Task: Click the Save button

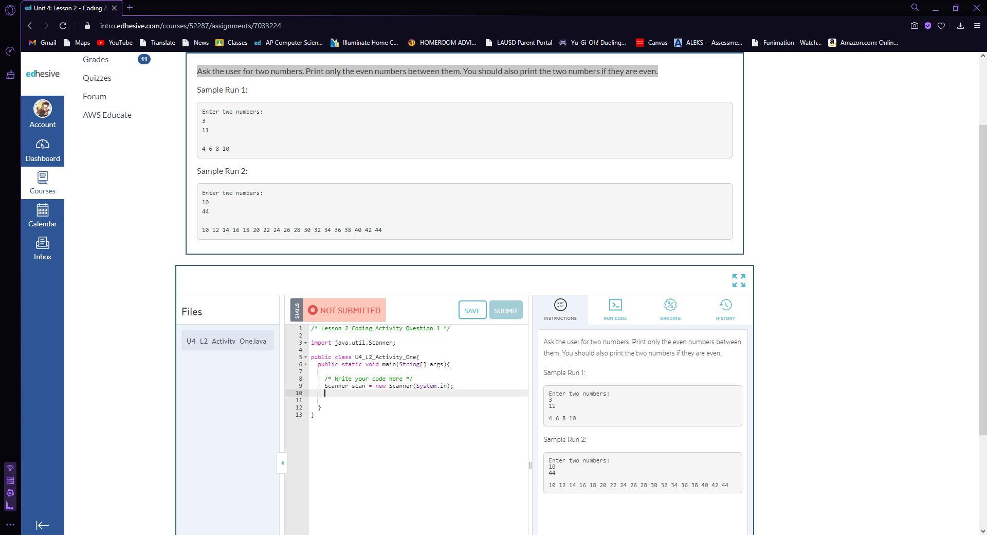Action: click(x=471, y=310)
